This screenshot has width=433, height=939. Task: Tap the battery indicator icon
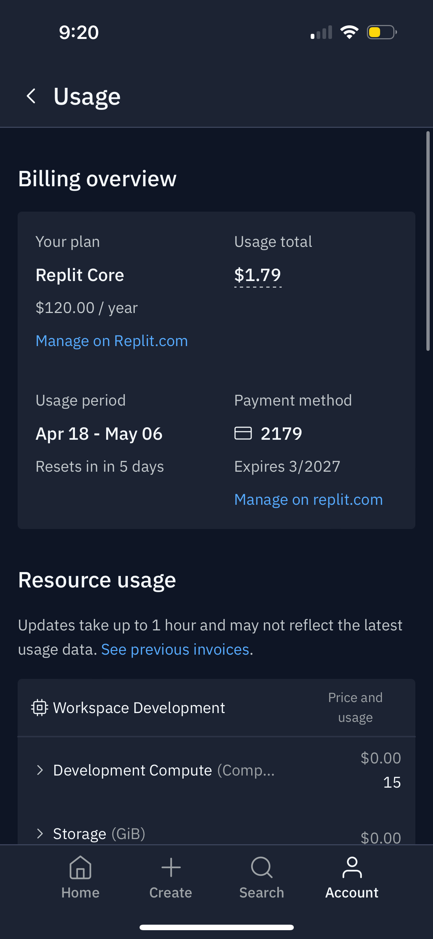(x=382, y=32)
